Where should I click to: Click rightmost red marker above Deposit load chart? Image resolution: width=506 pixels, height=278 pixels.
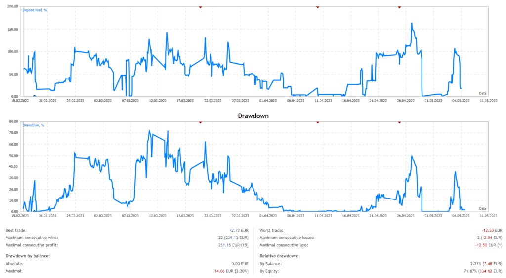click(x=399, y=7)
